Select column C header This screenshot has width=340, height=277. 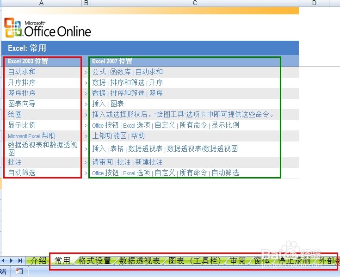coord(195,3)
